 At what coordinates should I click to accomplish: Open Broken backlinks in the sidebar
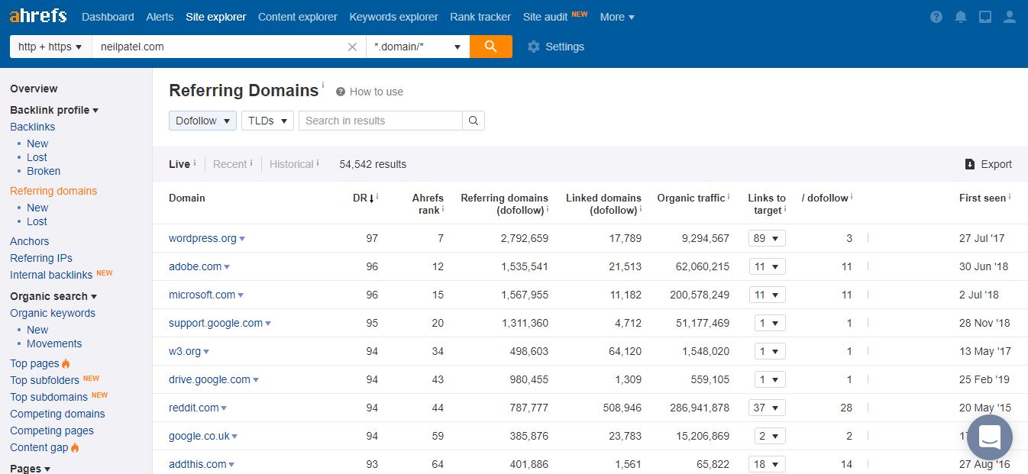click(44, 171)
